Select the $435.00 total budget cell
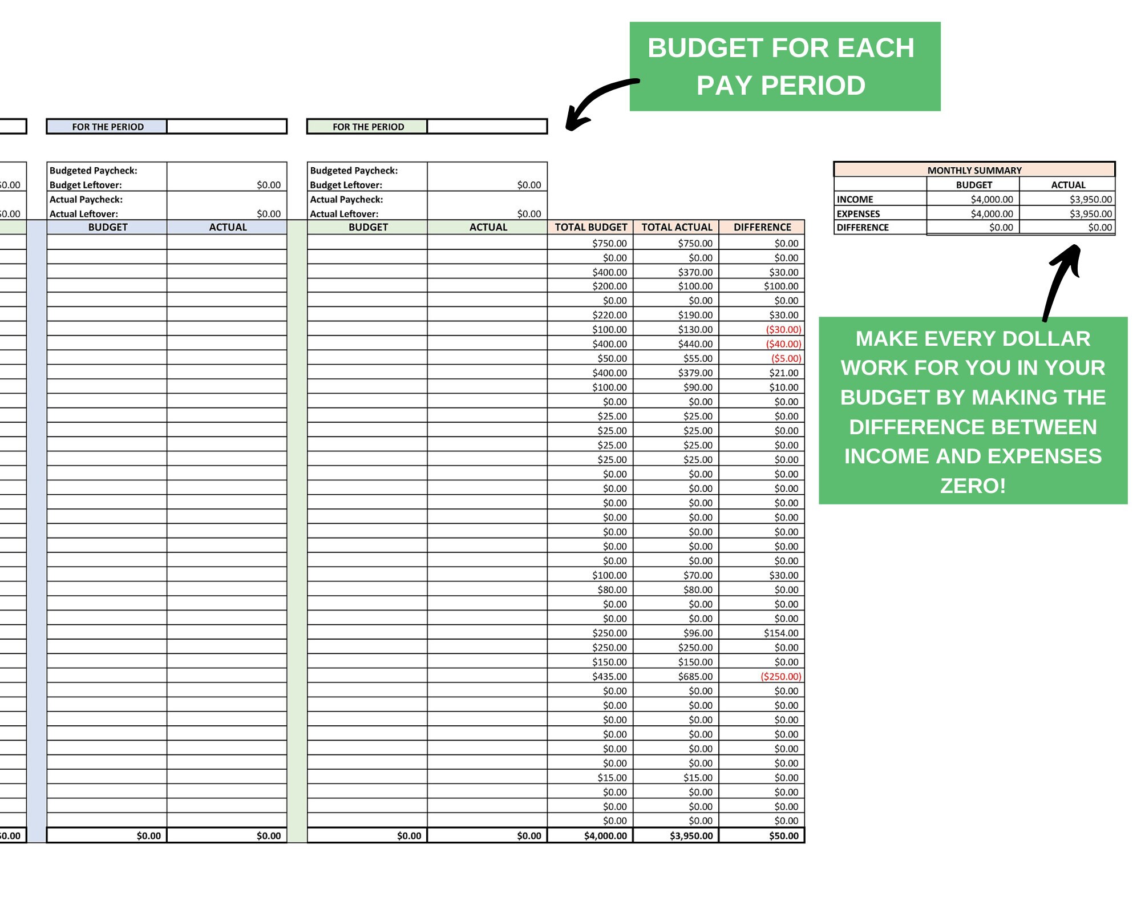This screenshot has width=1141, height=913. [x=590, y=676]
